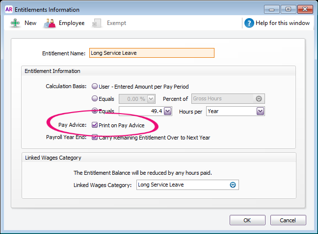Open Linked Wages Category lookup arrow
The width and height of the screenshot is (318, 234).
point(233,185)
